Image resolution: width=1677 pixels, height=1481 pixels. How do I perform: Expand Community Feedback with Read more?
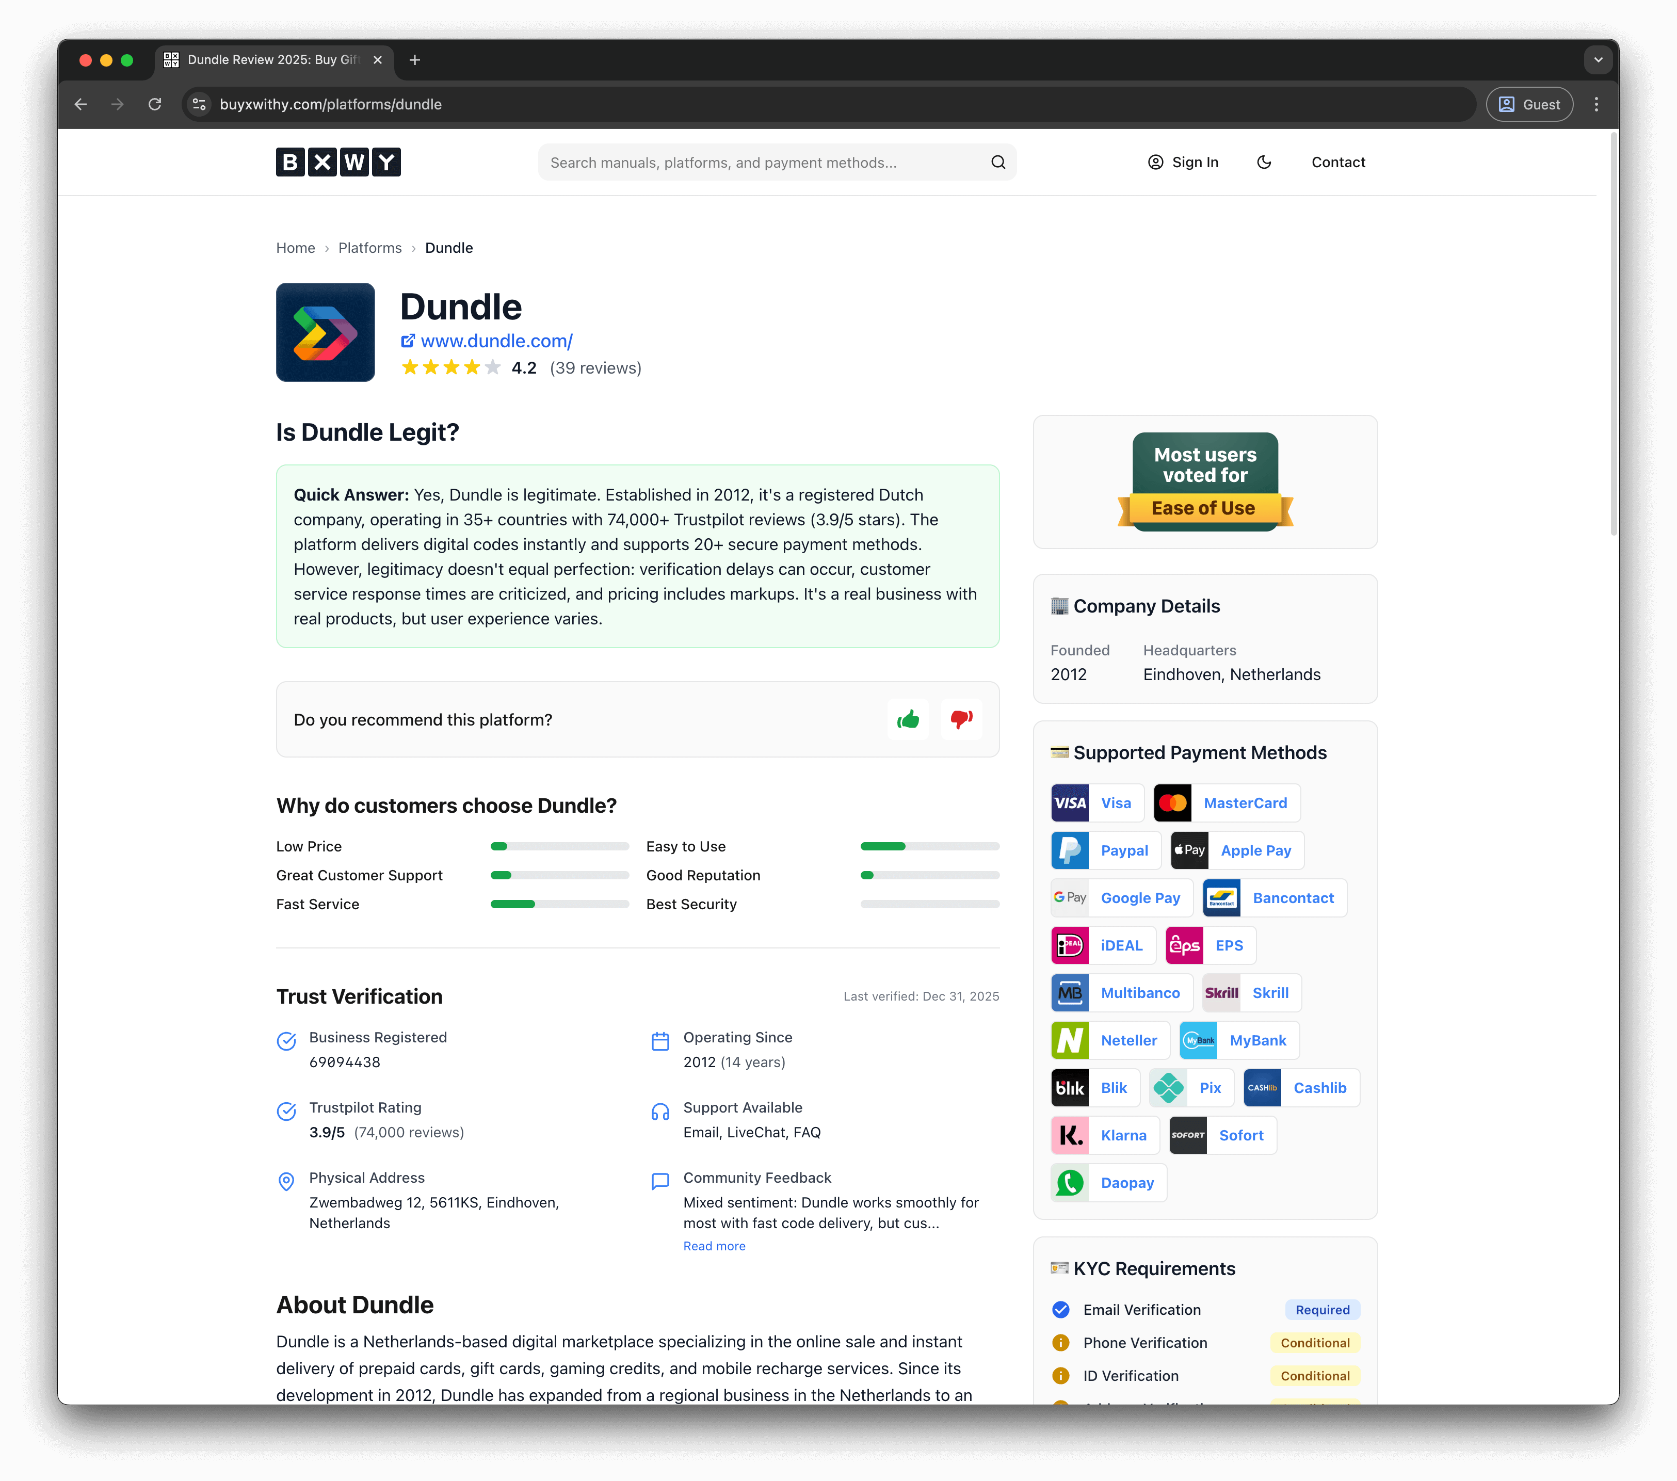(x=714, y=1246)
